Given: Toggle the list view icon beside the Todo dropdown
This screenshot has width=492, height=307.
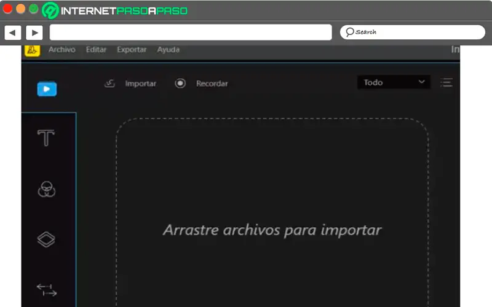Looking at the screenshot, I should click(446, 82).
